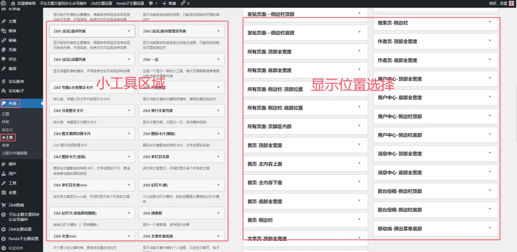Click 您好, 苏晨 account greeting

[499, 4]
